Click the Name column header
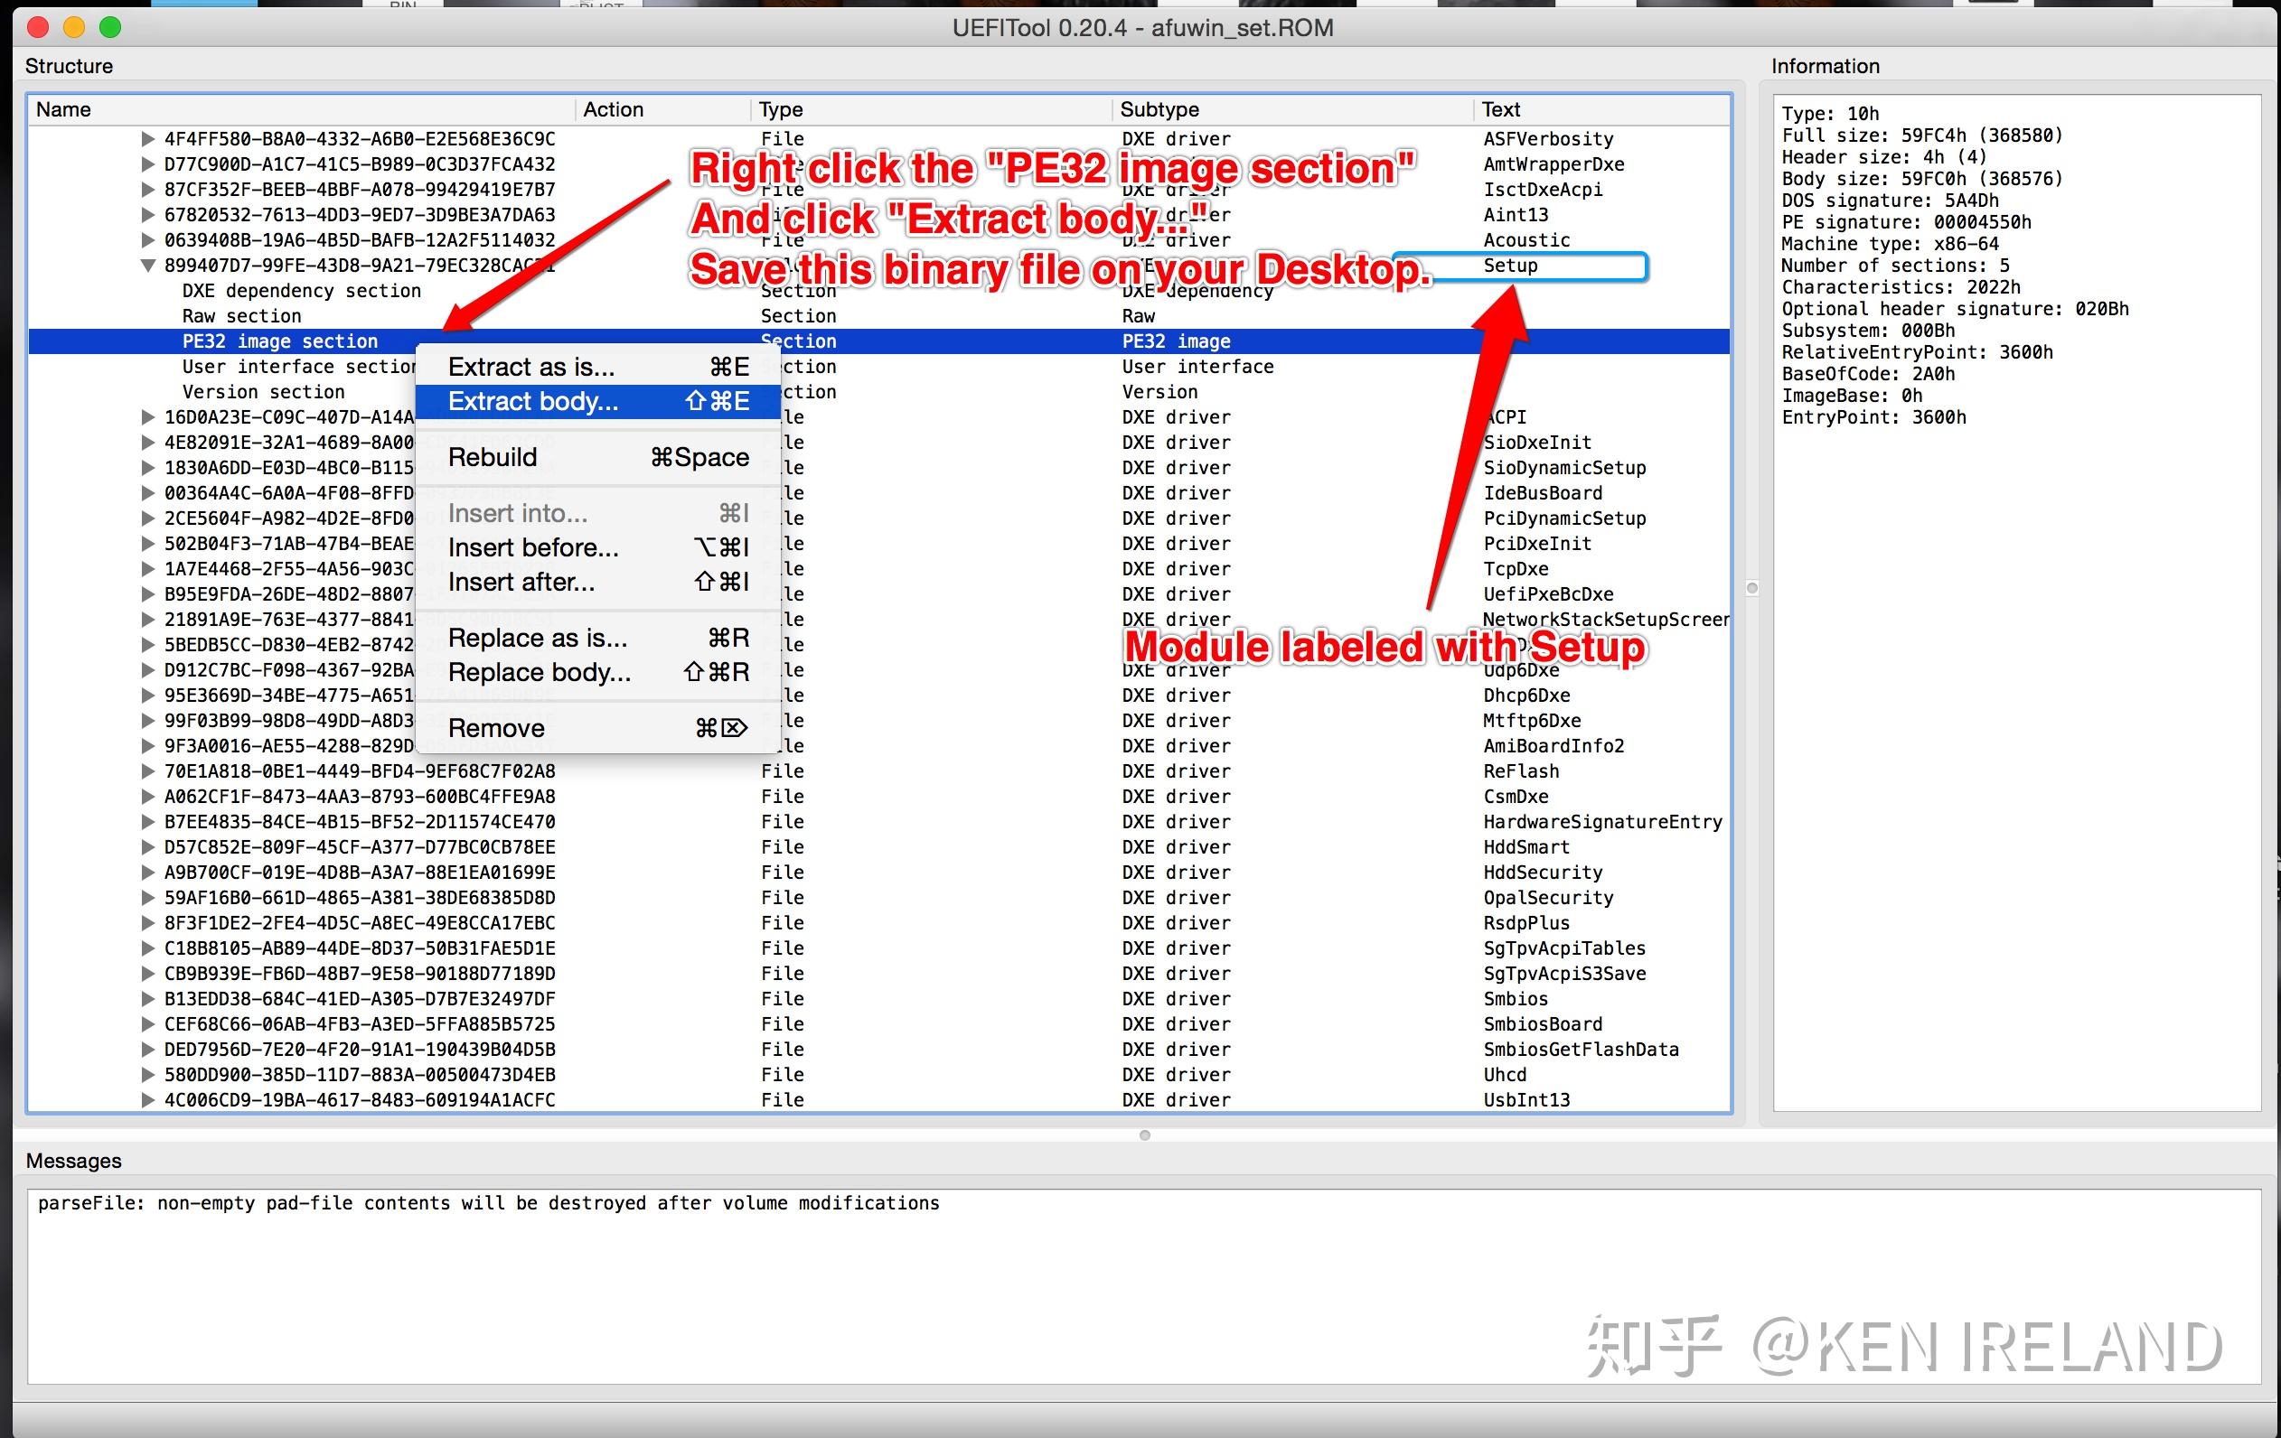Screen dimensions: 2281x1438 (x=62, y=109)
